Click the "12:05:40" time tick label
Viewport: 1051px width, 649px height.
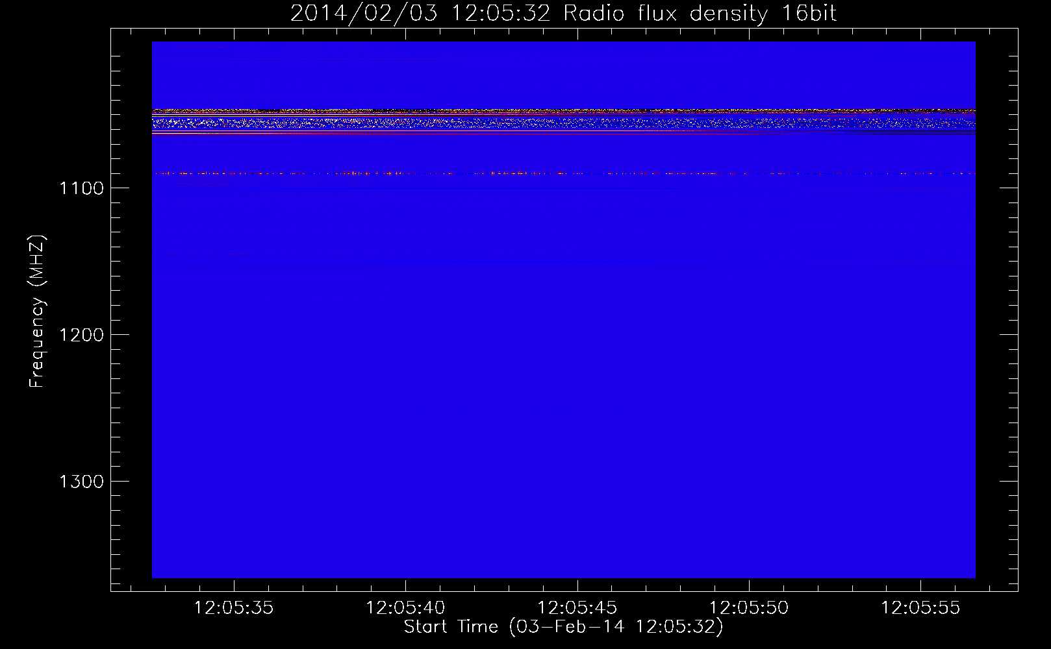point(405,608)
